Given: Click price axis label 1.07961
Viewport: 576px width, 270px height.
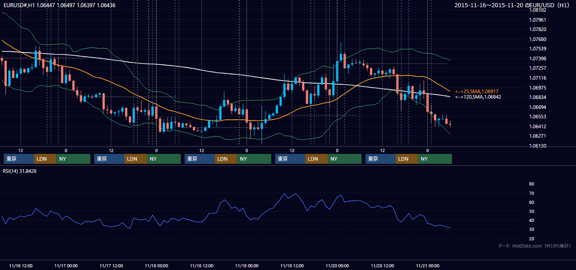Looking at the screenshot, I should click(x=537, y=20).
